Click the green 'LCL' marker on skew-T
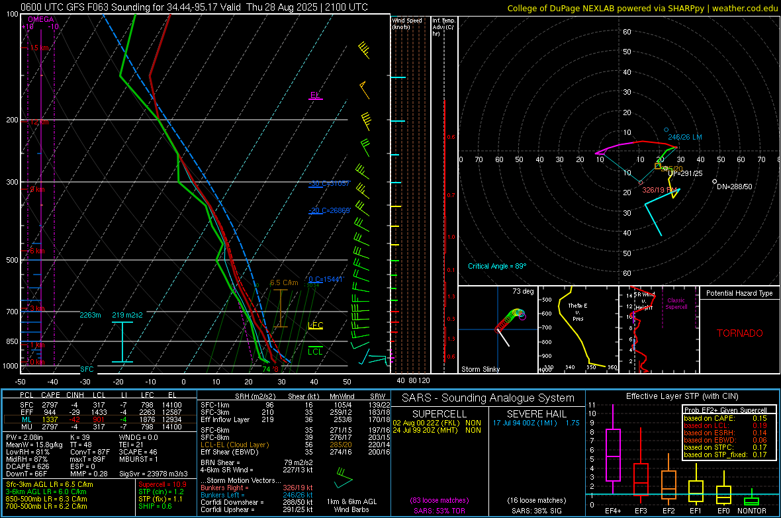This screenshot has width=781, height=518. point(315,352)
